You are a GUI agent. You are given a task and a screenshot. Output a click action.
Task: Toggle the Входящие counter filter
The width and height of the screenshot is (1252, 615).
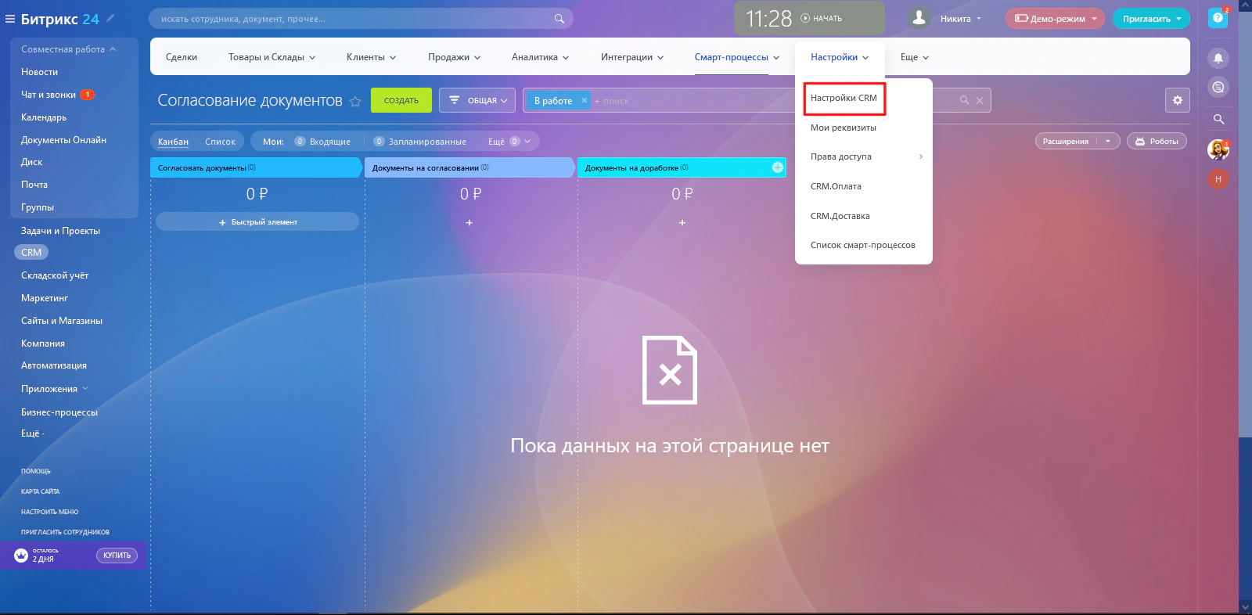(322, 142)
